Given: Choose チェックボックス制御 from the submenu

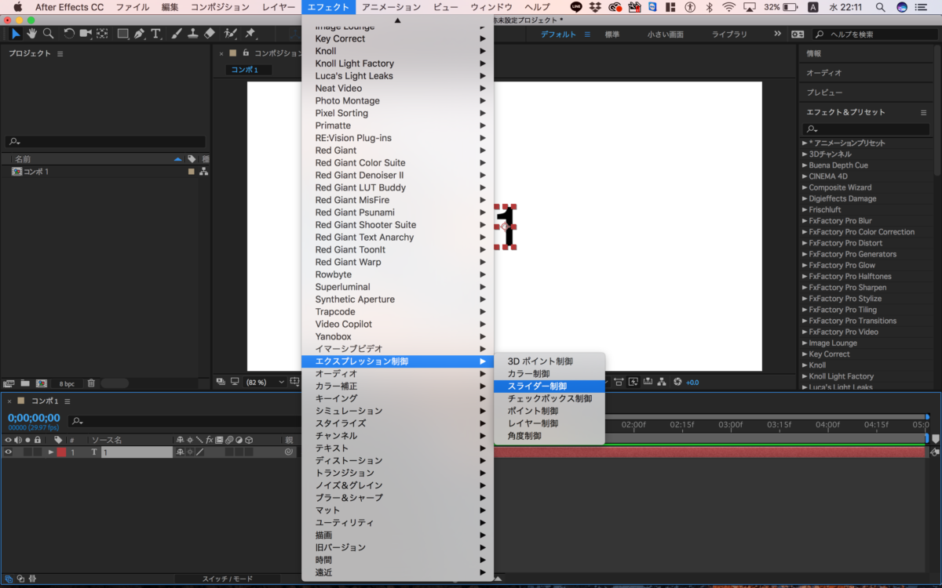Looking at the screenshot, I should pyautogui.click(x=549, y=399).
